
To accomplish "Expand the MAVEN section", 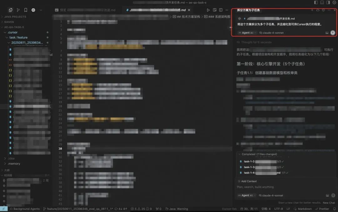I will tap(9, 22).
